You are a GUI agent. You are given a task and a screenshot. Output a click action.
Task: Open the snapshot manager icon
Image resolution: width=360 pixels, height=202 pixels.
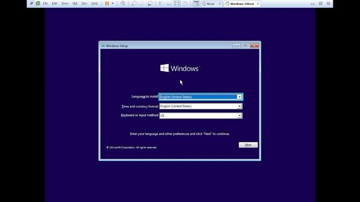coord(150,3)
